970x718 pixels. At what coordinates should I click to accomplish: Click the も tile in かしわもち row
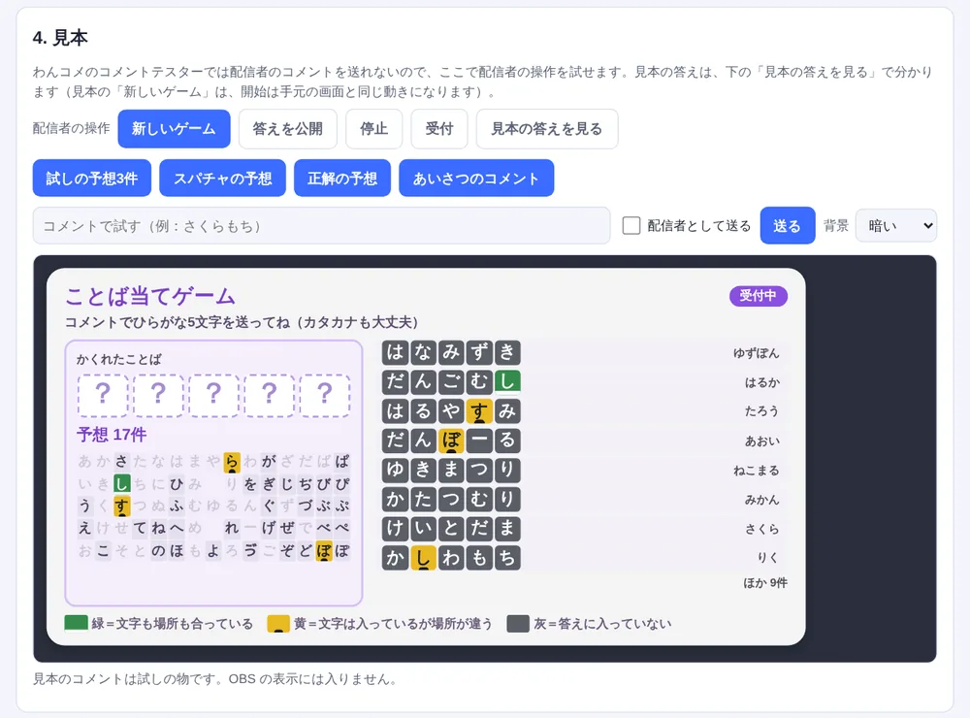coord(479,558)
